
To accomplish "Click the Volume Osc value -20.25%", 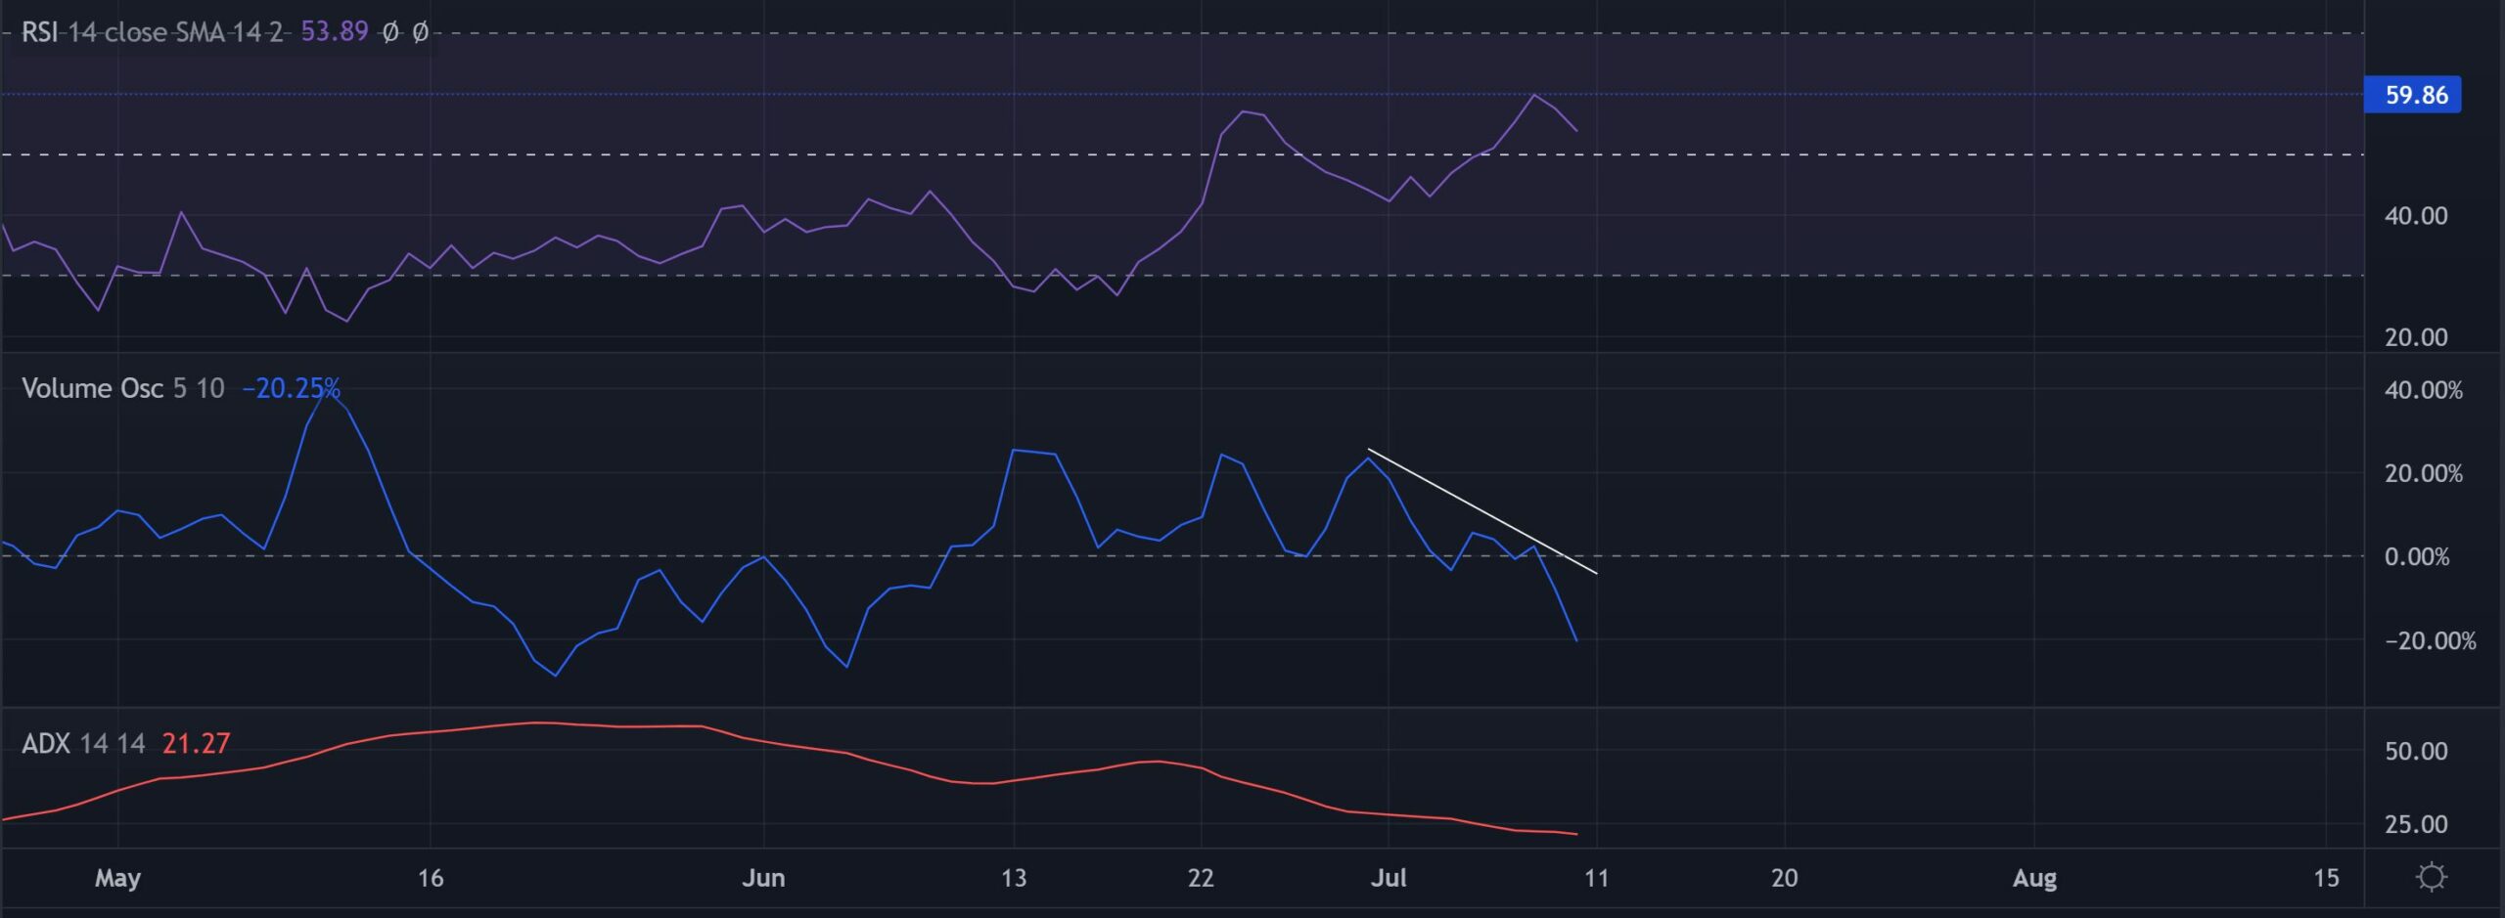I will [x=291, y=388].
